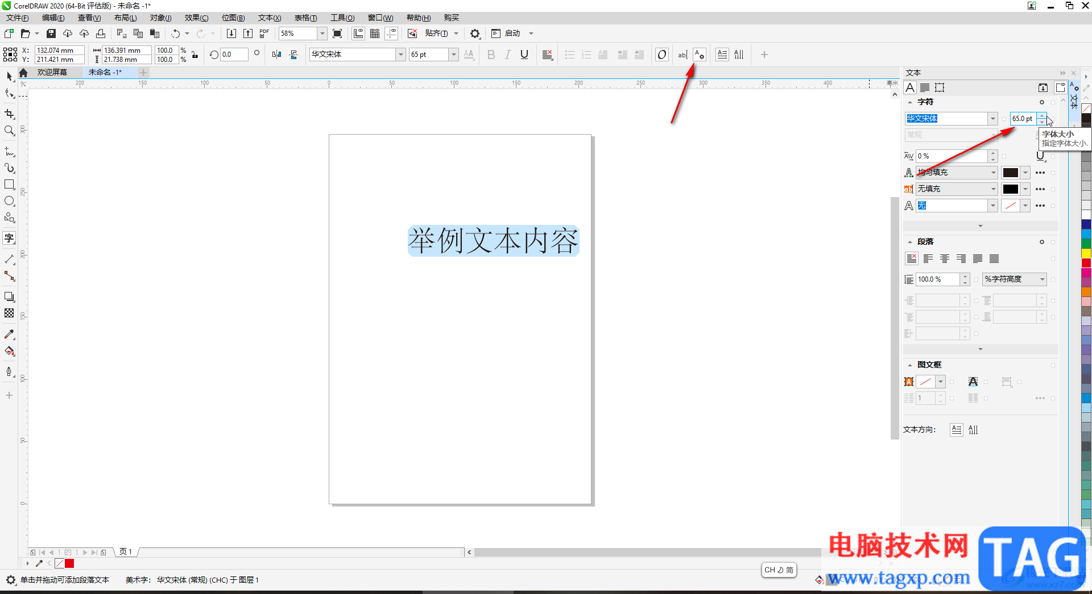Select the Ellipse tool in the toolbox
Screen dimensions: 1092x594
click(9, 201)
